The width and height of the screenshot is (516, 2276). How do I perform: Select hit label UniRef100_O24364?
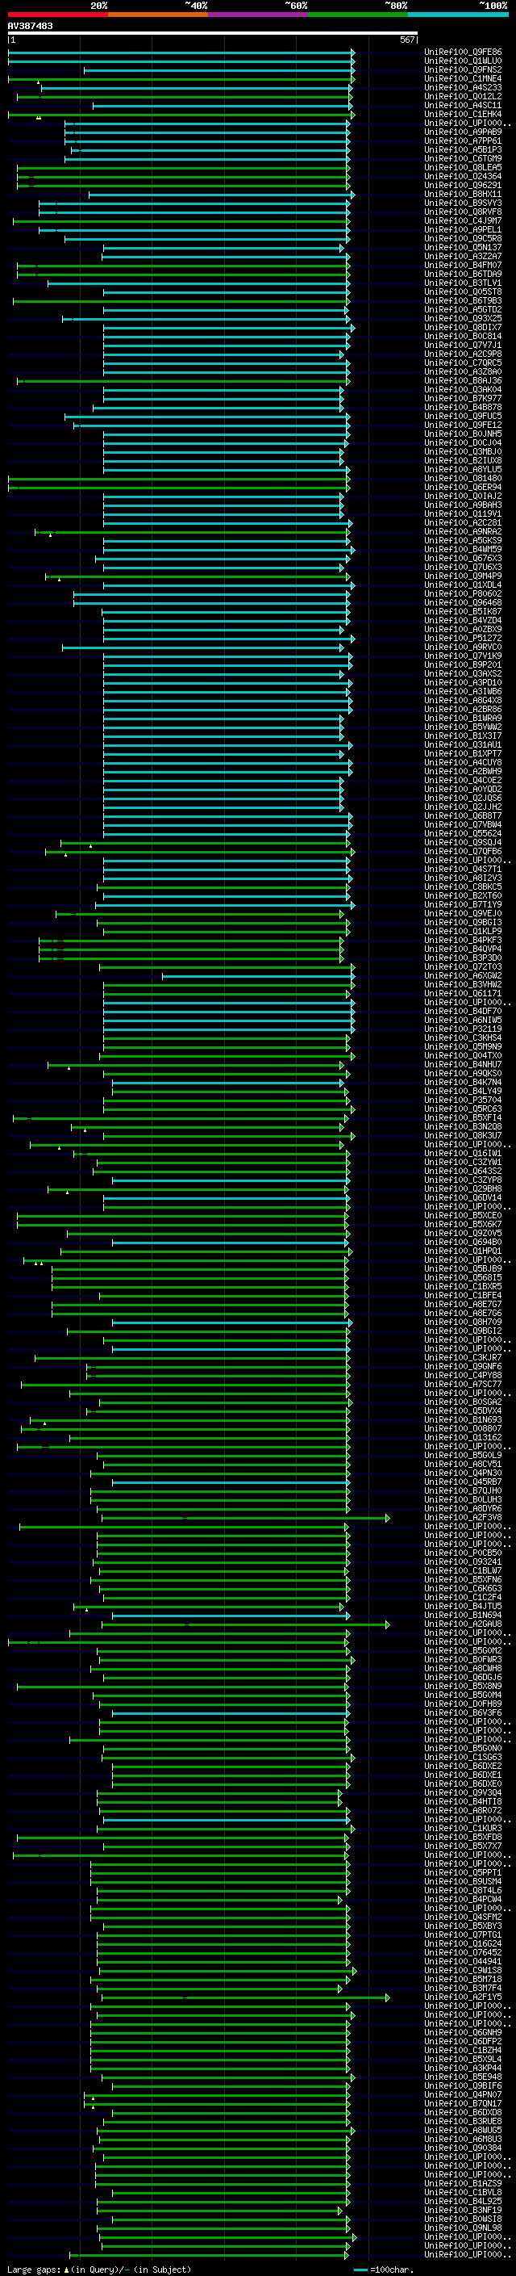coord(463,177)
